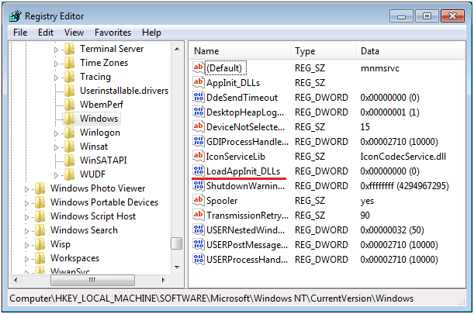This screenshot has height=314, width=474.
Task: Sort values by the Name column header
Action: (x=240, y=51)
